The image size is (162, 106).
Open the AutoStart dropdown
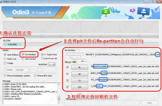tap(52, 64)
